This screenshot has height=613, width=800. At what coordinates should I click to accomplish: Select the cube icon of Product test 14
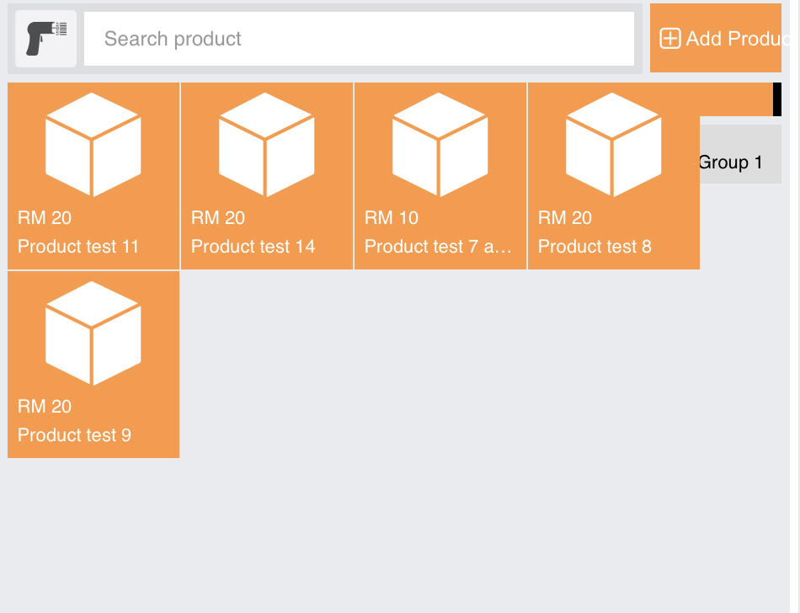pyautogui.click(x=267, y=144)
